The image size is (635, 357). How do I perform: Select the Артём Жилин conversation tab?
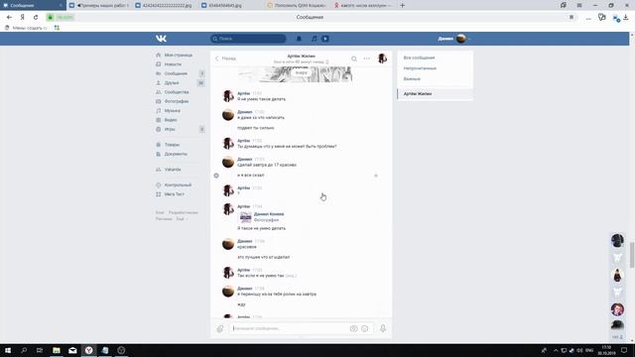coord(435,94)
